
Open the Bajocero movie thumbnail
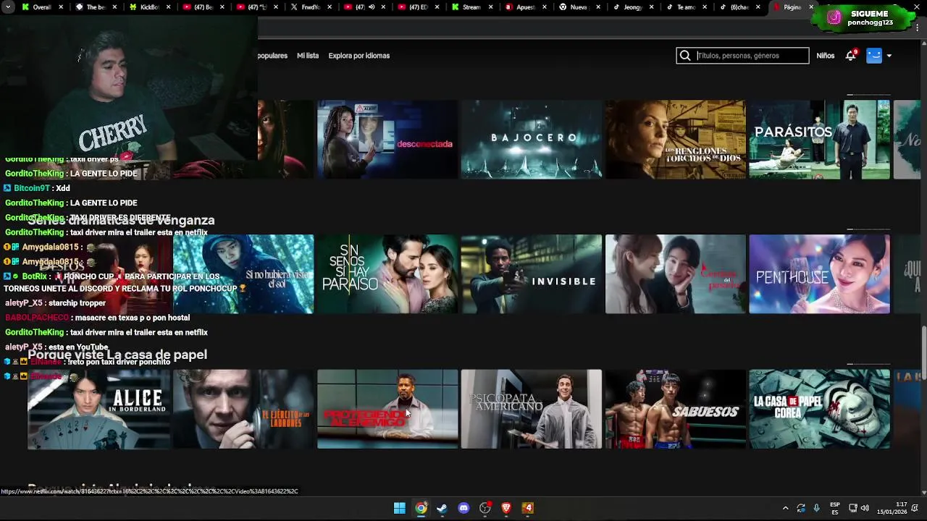point(532,140)
